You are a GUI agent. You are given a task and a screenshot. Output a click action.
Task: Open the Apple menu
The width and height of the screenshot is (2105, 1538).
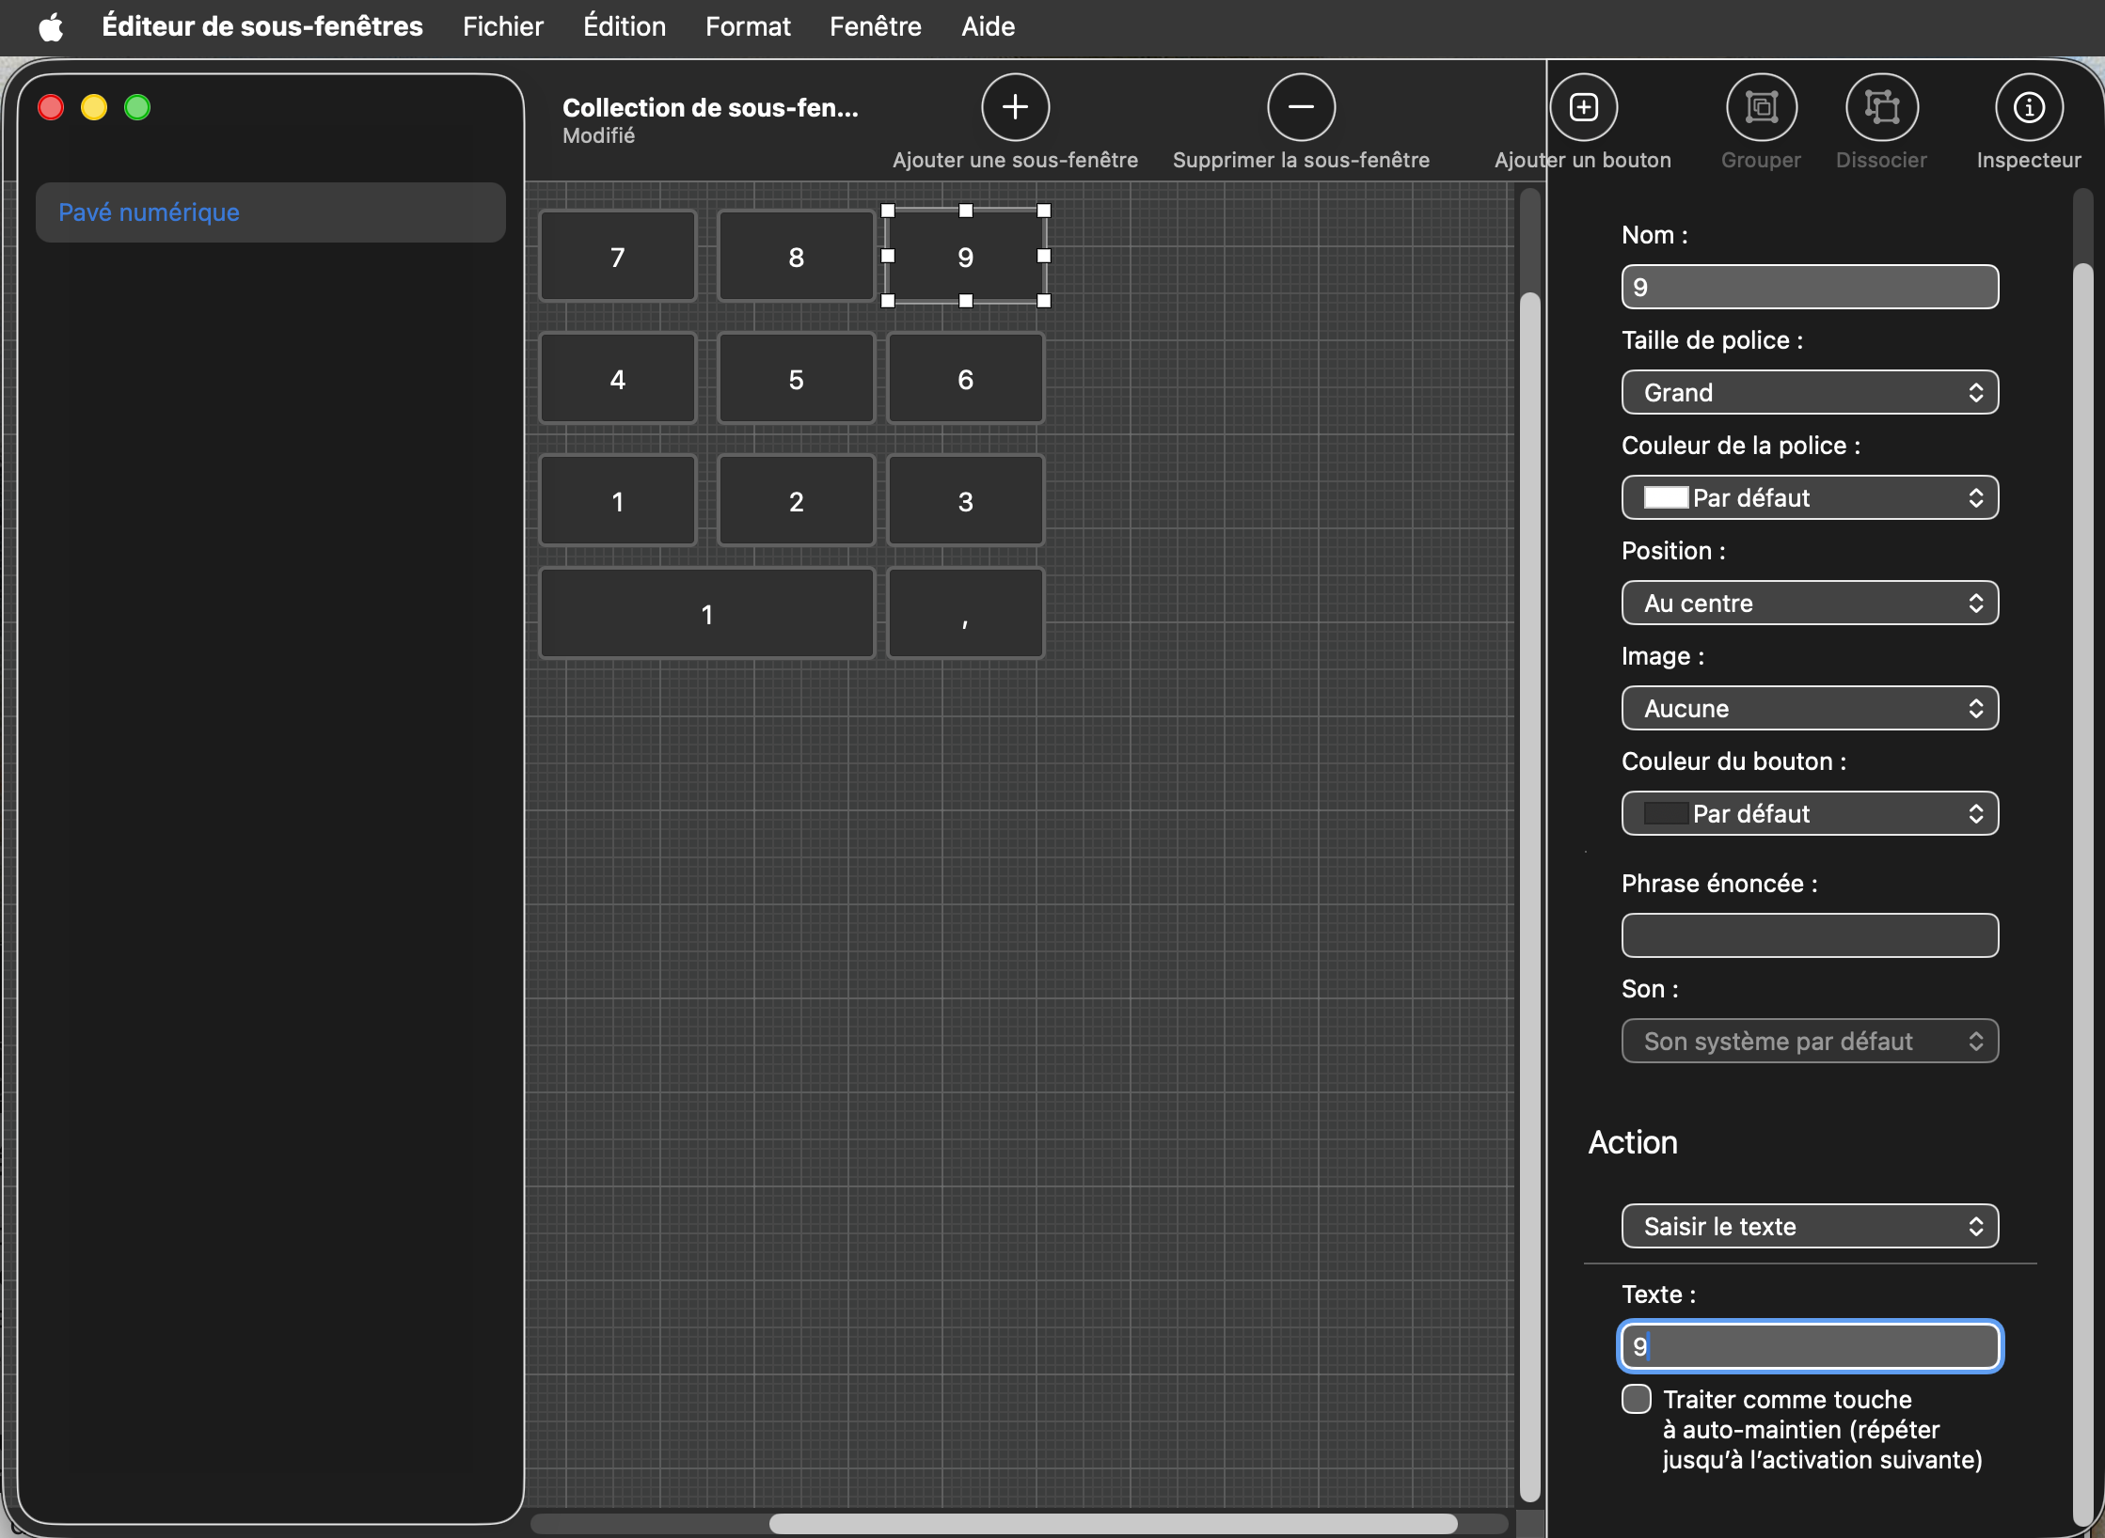tap(51, 26)
